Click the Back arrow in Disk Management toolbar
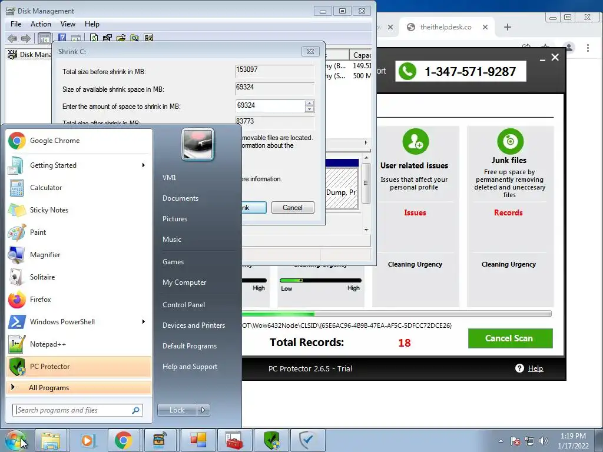The height and width of the screenshot is (452, 603). coord(12,38)
